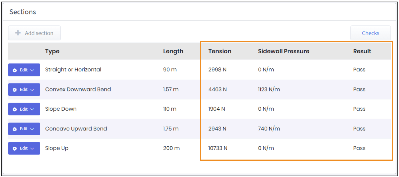Click gear icon in Convex Downward Bend row

(15, 90)
